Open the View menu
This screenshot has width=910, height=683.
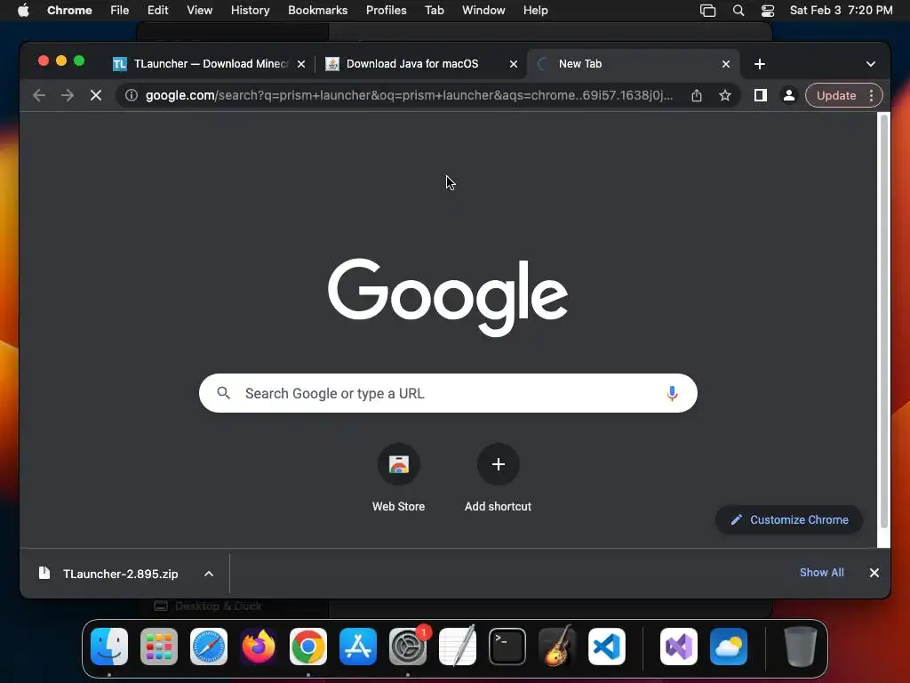point(199,11)
